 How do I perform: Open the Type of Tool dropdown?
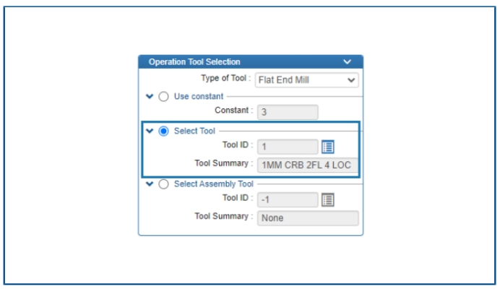(x=306, y=80)
